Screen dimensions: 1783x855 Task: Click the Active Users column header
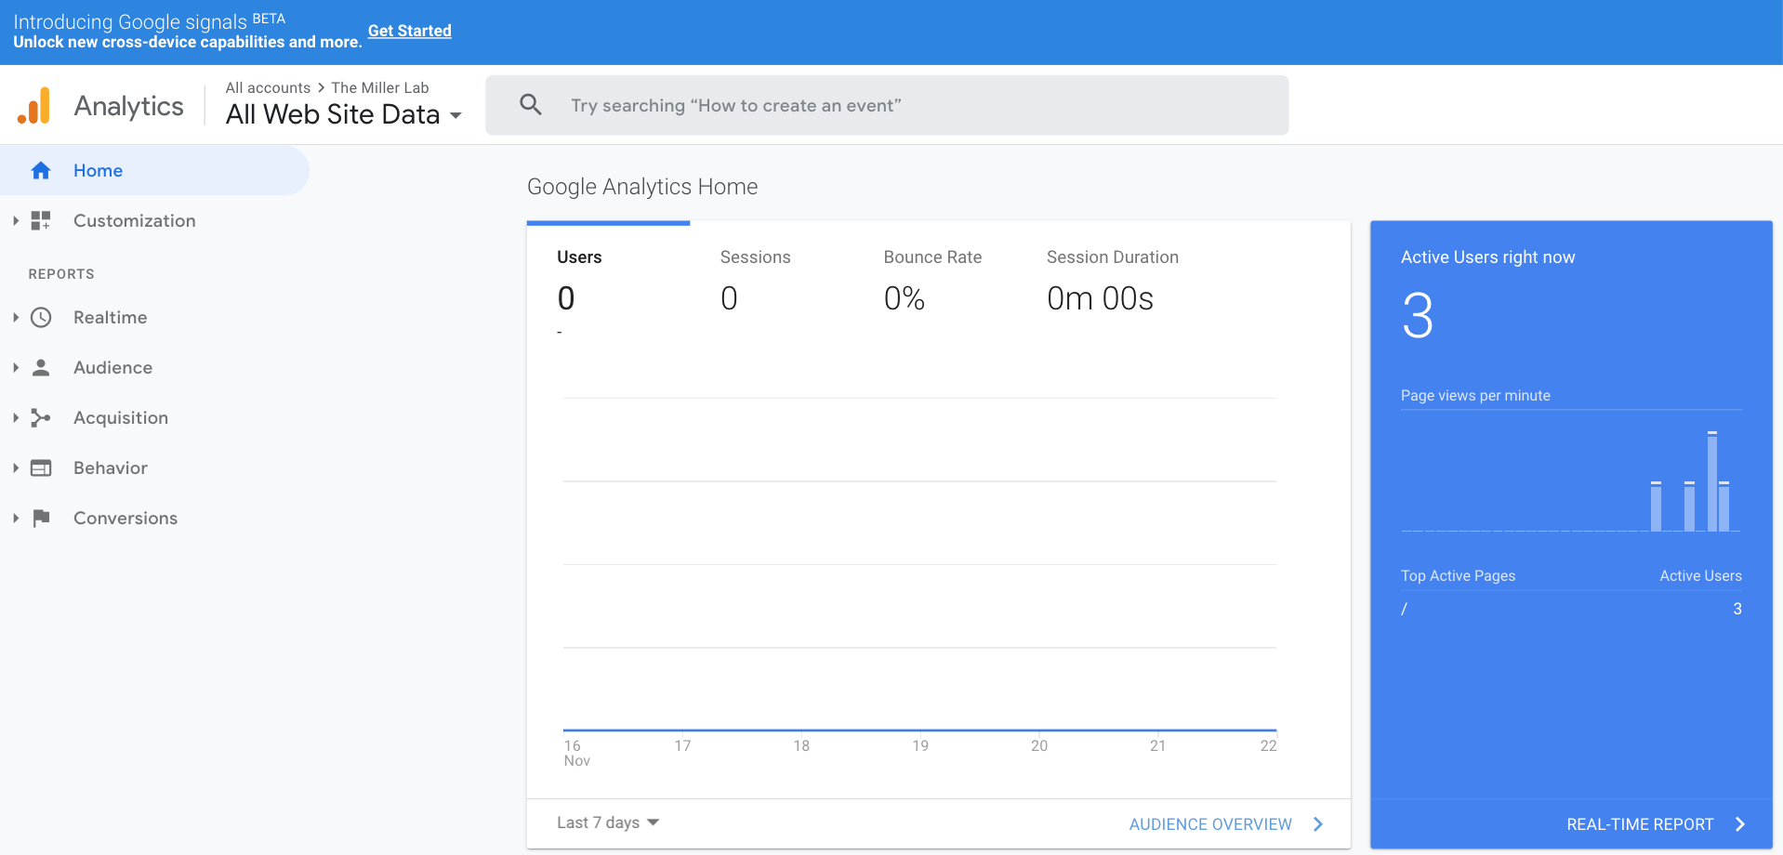click(x=1700, y=575)
